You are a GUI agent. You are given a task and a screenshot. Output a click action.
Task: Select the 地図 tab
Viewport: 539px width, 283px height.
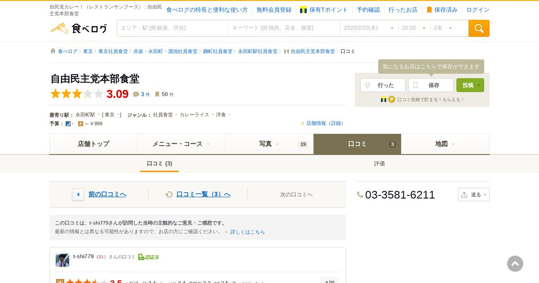click(x=445, y=144)
